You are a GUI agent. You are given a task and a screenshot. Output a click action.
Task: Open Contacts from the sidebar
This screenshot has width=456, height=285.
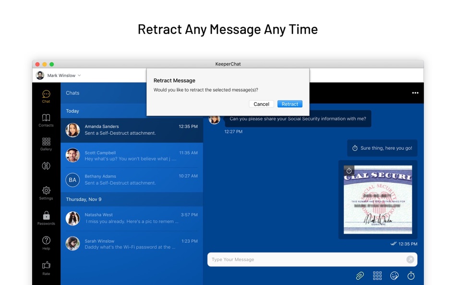46,120
